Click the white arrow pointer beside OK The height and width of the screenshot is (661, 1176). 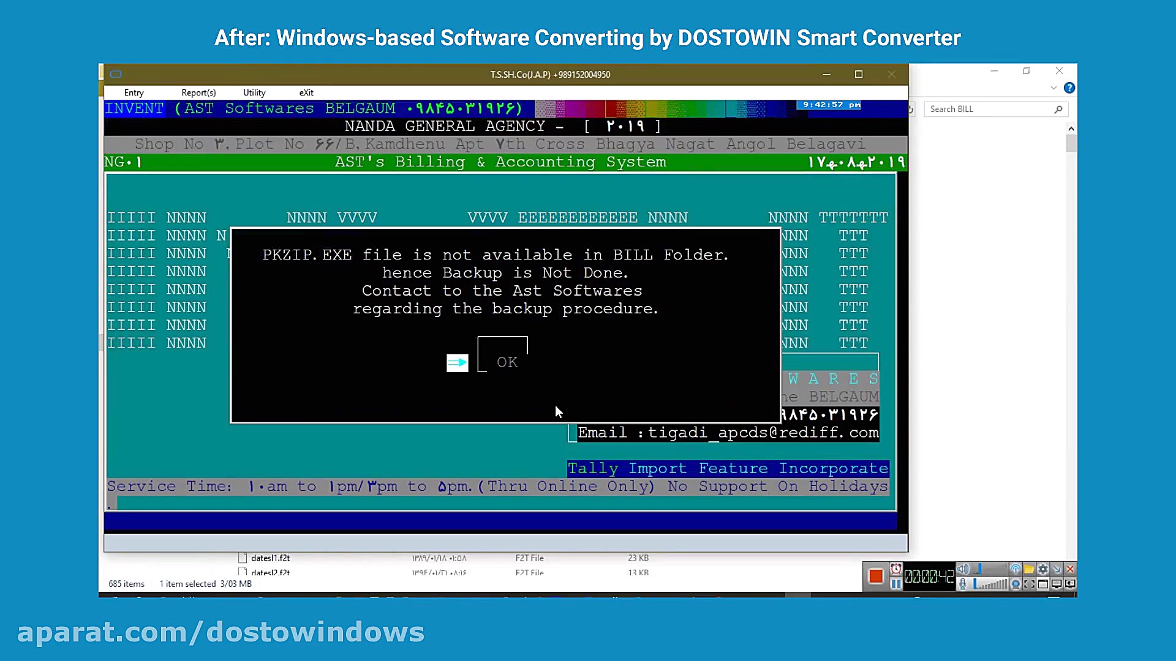click(457, 363)
